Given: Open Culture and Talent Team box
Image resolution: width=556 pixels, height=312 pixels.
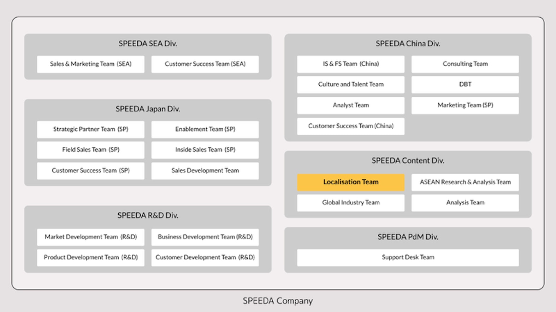Looking at the screenshot, I should pyautogui.click(x=350, y=85).
